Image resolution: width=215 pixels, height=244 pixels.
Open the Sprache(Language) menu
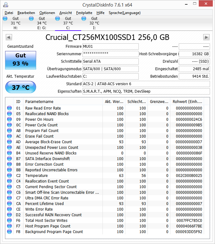(124, 13)
